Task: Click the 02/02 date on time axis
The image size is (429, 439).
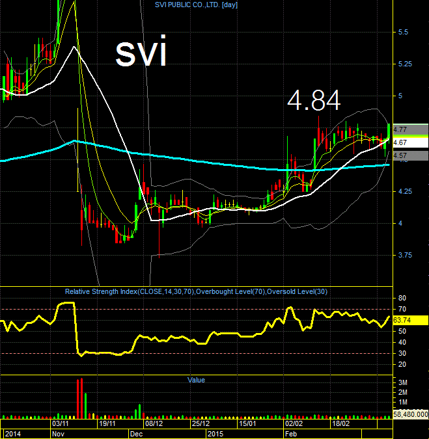Action: 294,423
